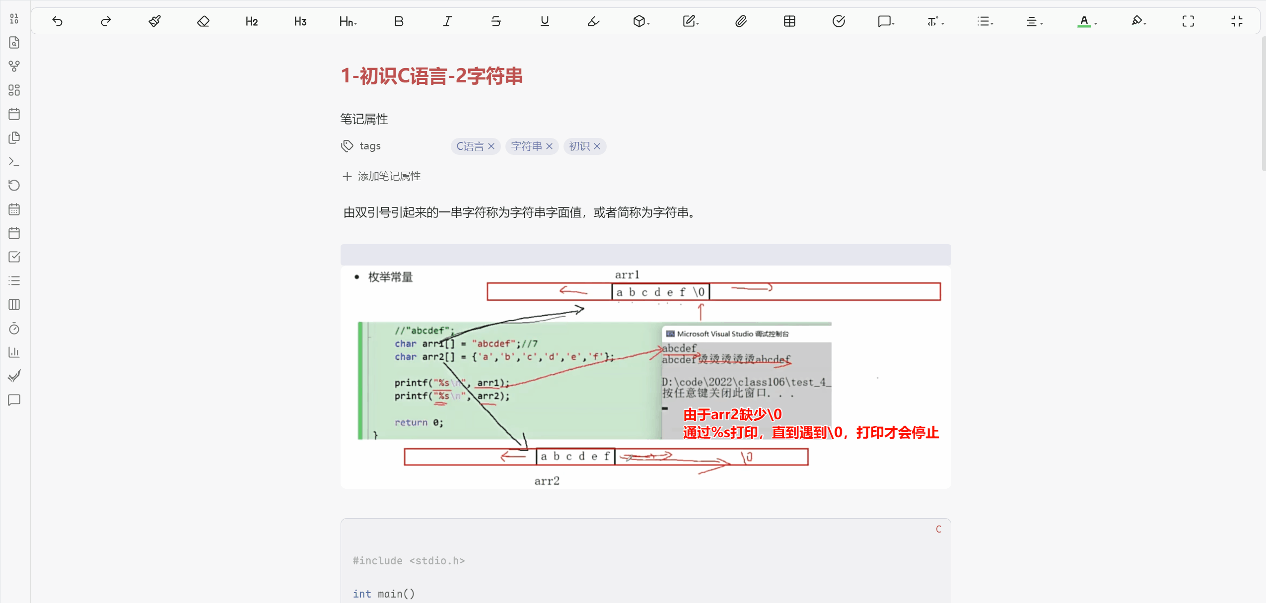1266x603 pixels.
Task: Click the undo arrow in toolbar
Action: (57, 21)
